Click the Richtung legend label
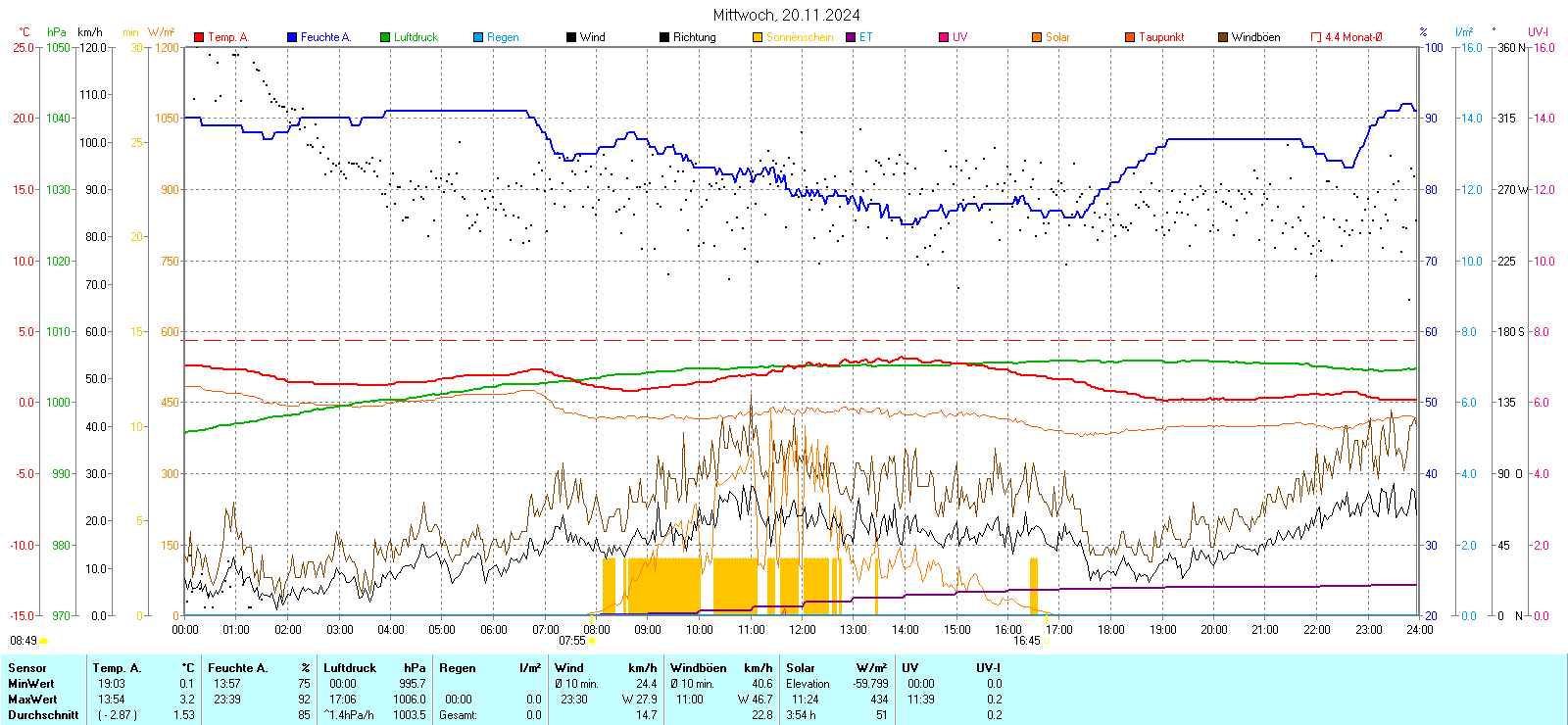The height and width of the screenshot is (725, 1568). point(694,37)
